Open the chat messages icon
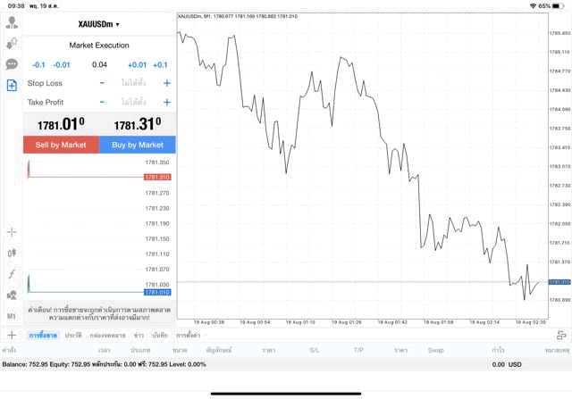This screenshot has height=399, width=572. [12, 64]
